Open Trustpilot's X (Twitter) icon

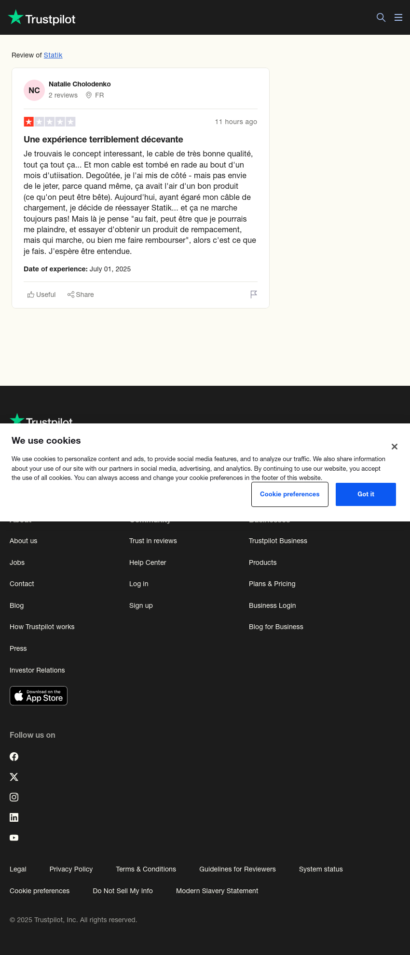14,777
